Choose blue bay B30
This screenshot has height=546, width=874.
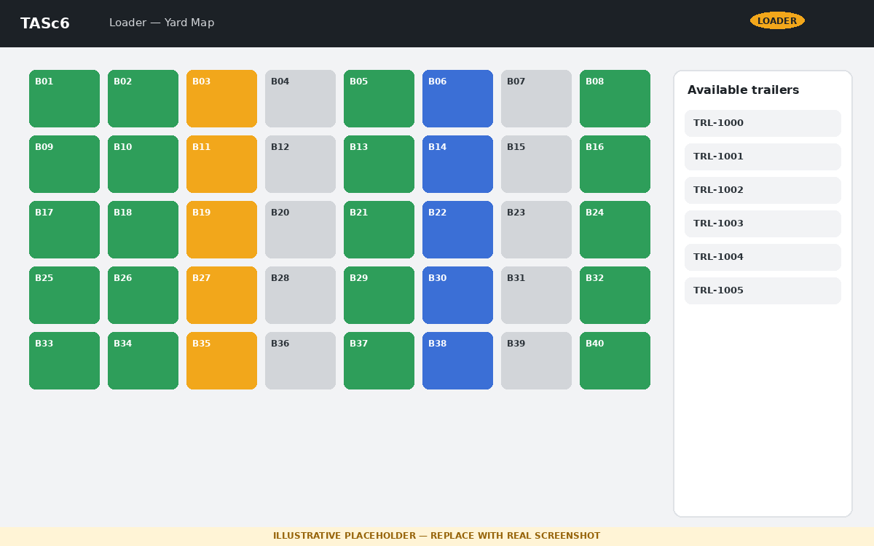click(457, 296)
